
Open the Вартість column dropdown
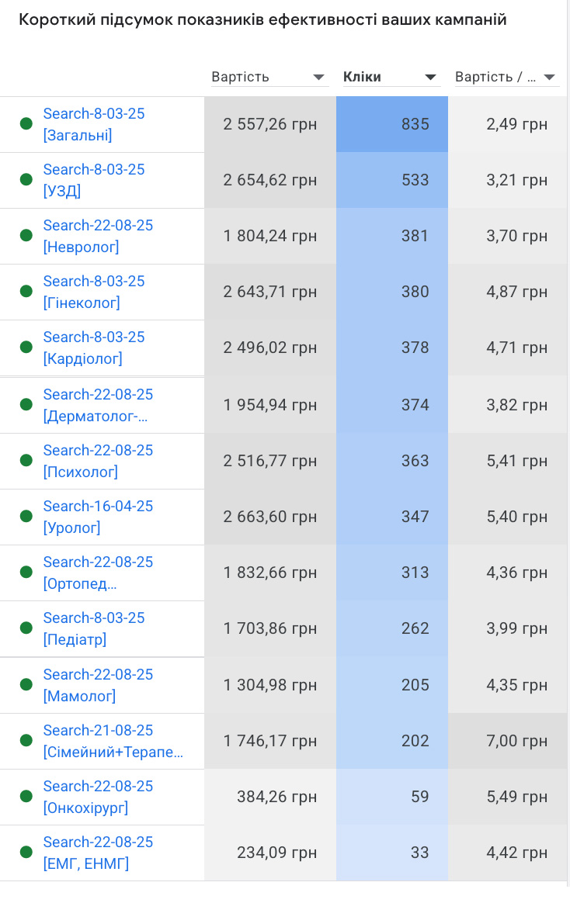pyautogui.click(x=318, y=78)
